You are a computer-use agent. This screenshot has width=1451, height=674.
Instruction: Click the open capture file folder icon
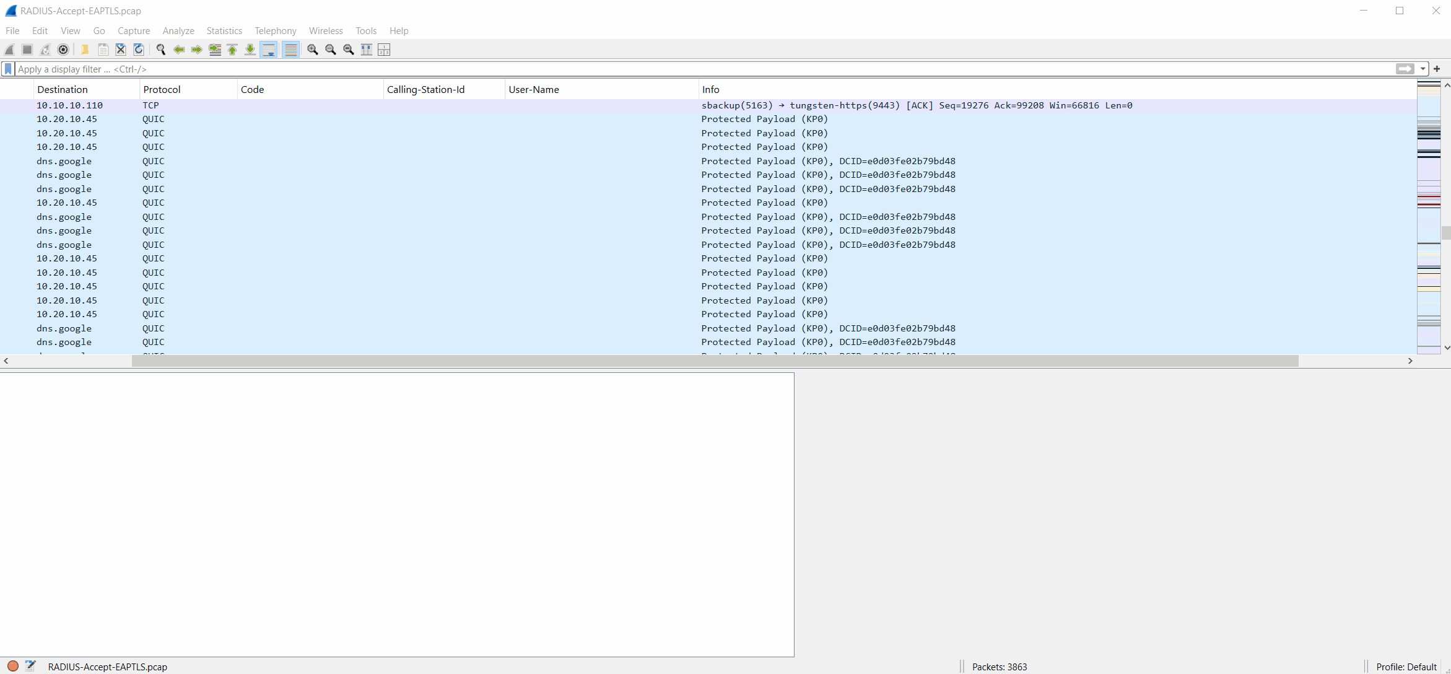click(x=85, y=50)
